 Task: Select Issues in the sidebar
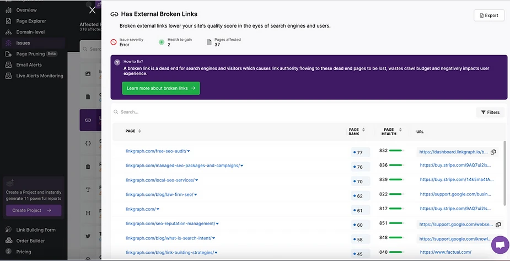(x=23, y=43)
